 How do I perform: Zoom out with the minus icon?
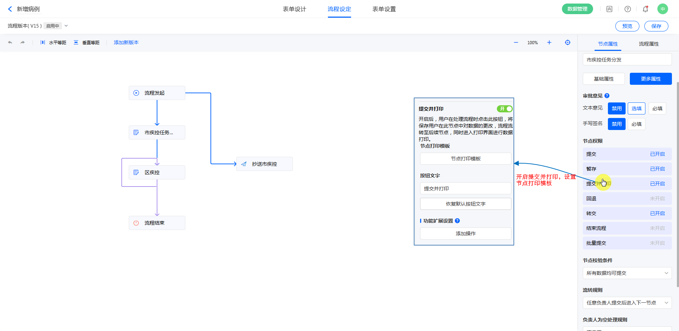point(516,42)
